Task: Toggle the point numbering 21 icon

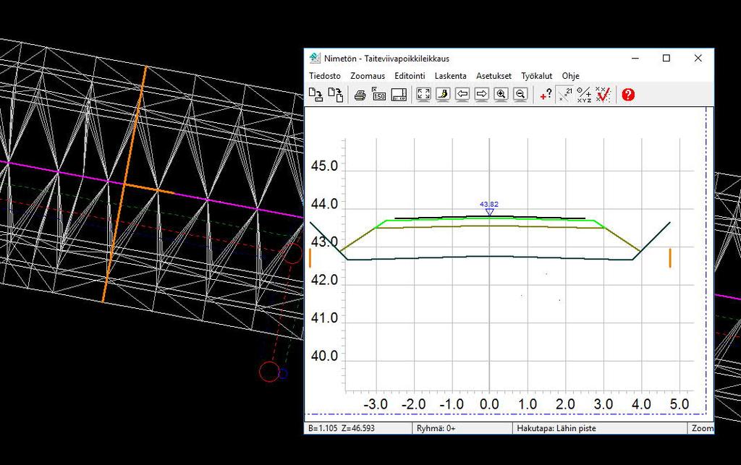Action: 564,95
